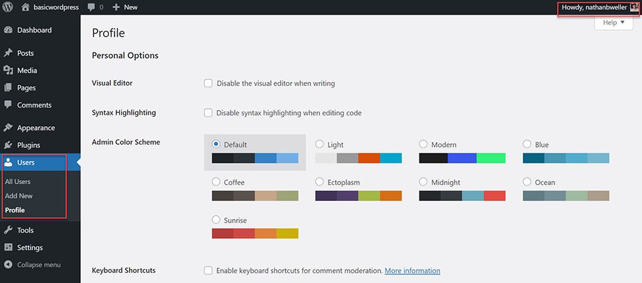Viewport: 642px width, 283px height.
Task: Select the Midnight color scheme radio
Action: tap(424, 182)
